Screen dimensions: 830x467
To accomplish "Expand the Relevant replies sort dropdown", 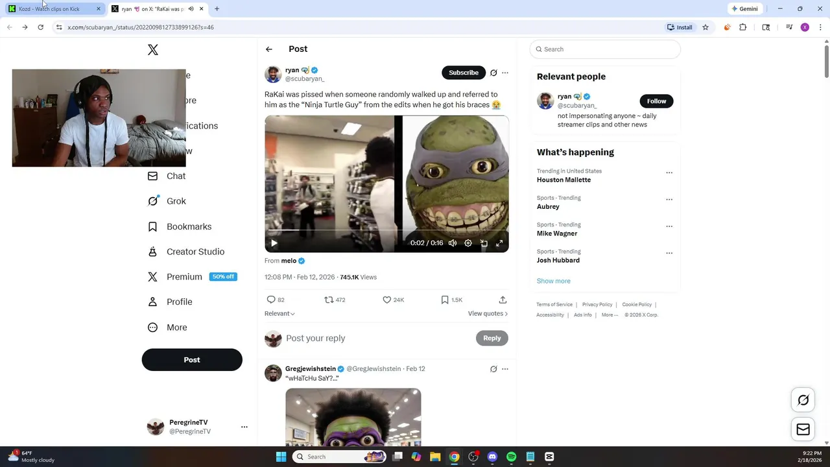I will click(x=279, y=313).
